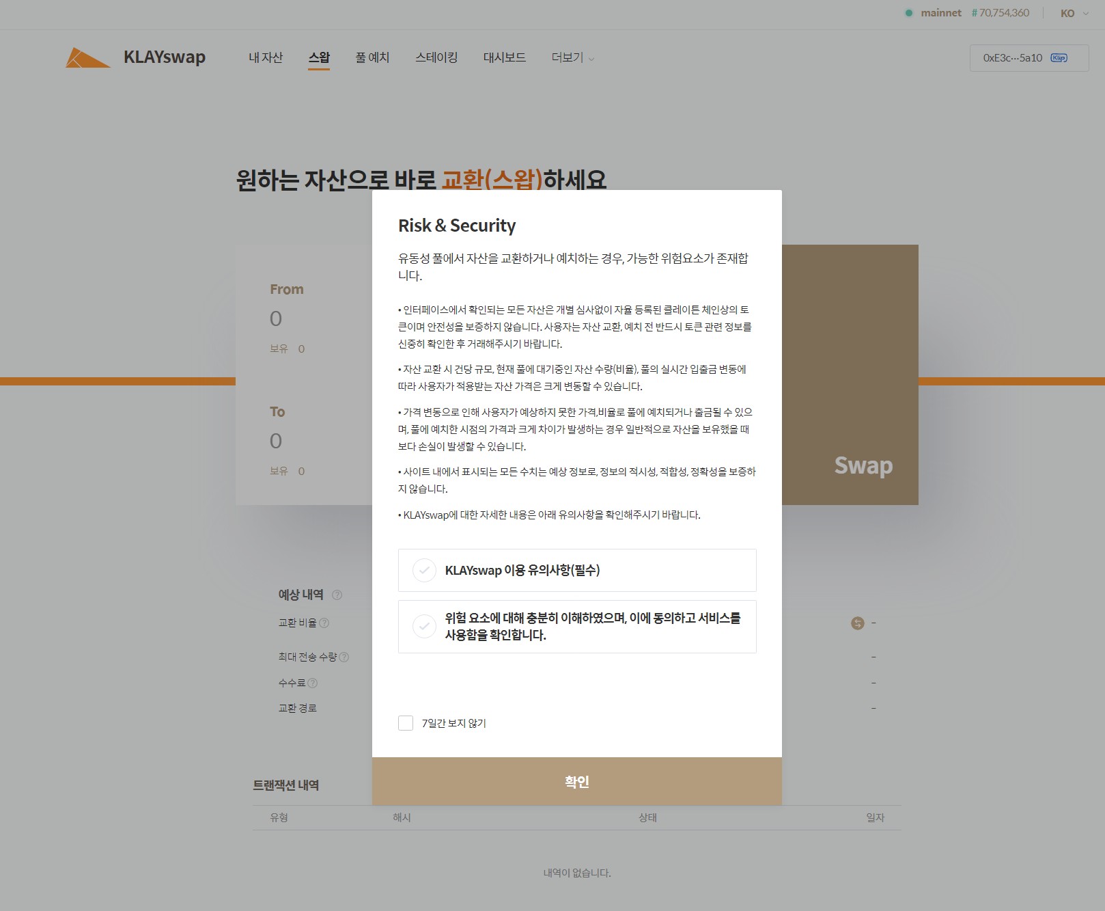Image resolution: width=1105 pixels, height=911 pixels.
Task: Click the block number #70,754,360
Action: (x=1001, y=13)
